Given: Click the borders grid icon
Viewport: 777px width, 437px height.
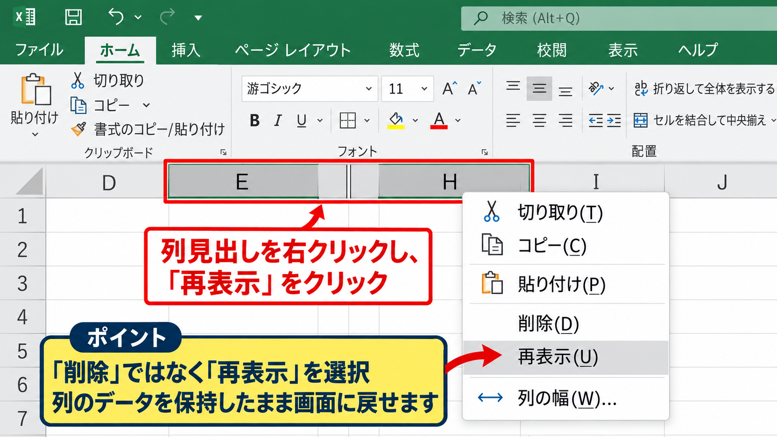Looking at the screenshot, I should (x=348, y=120).
